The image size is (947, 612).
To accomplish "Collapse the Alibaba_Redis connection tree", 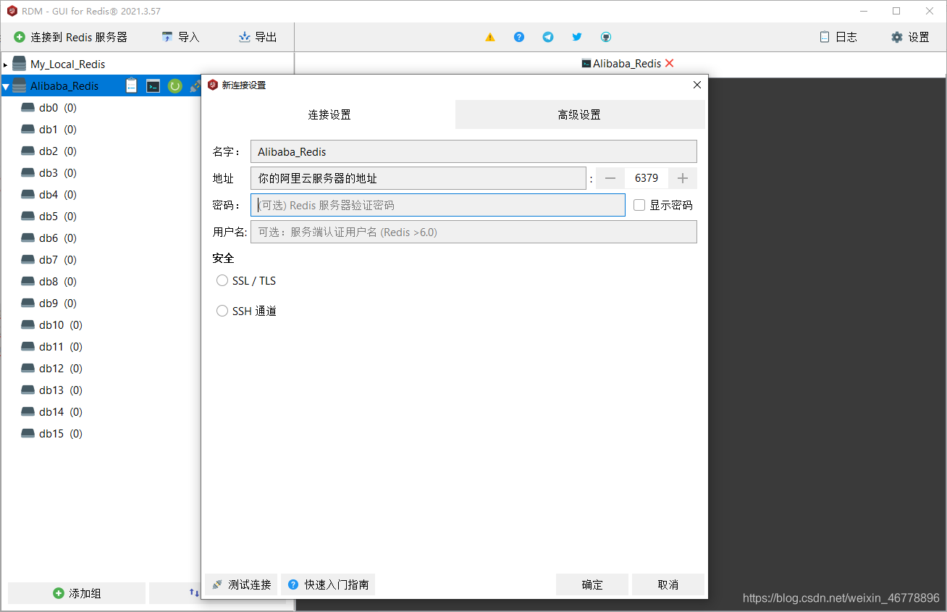I will click(x=6, y=87).
